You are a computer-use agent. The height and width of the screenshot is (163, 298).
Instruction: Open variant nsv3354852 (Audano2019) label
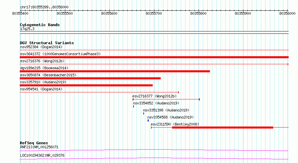click(156, 103)
